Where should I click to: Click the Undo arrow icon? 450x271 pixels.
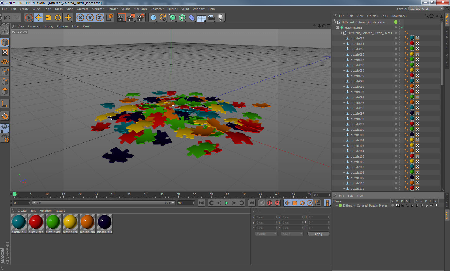[x=7, y=18]
